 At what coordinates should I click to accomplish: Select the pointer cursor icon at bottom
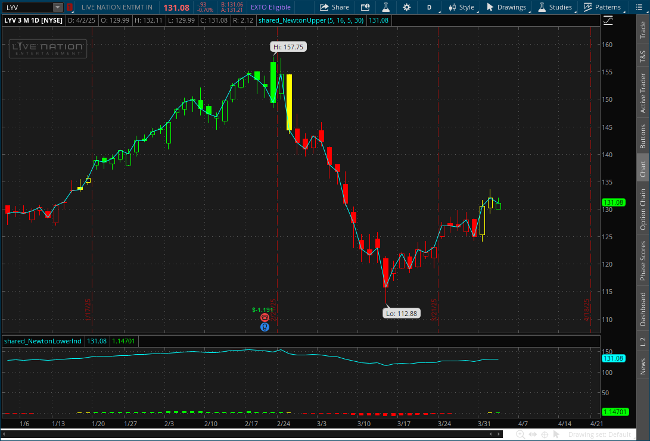[x=556, y=434]
